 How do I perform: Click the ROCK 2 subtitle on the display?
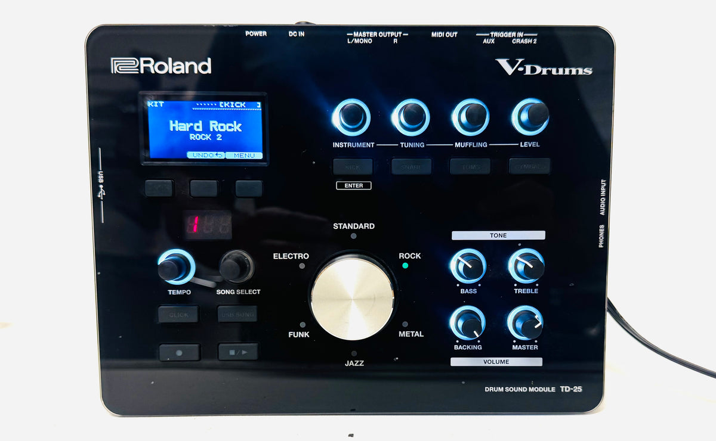pyautogui.click(x=205, y=137)
